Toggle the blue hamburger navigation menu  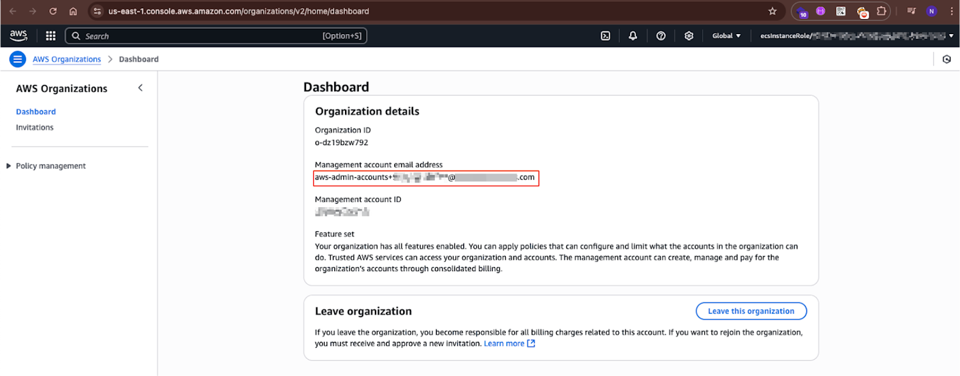point(17,59)
